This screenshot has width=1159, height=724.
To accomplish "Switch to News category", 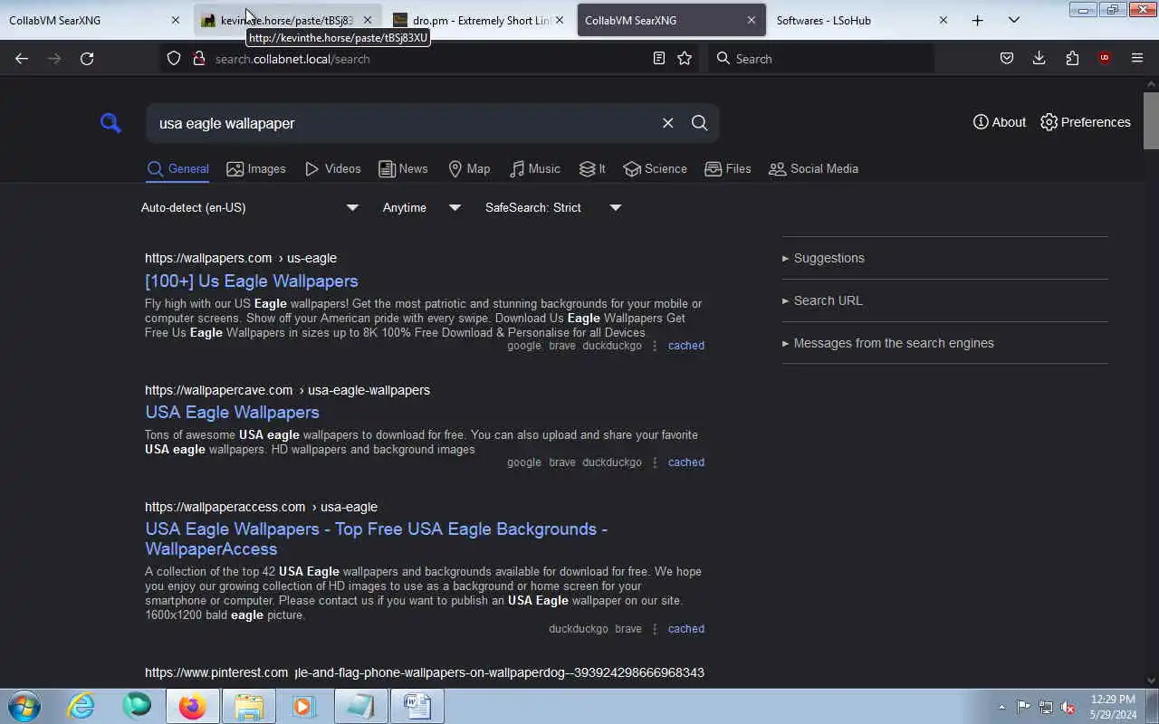I will click(403, 168).
